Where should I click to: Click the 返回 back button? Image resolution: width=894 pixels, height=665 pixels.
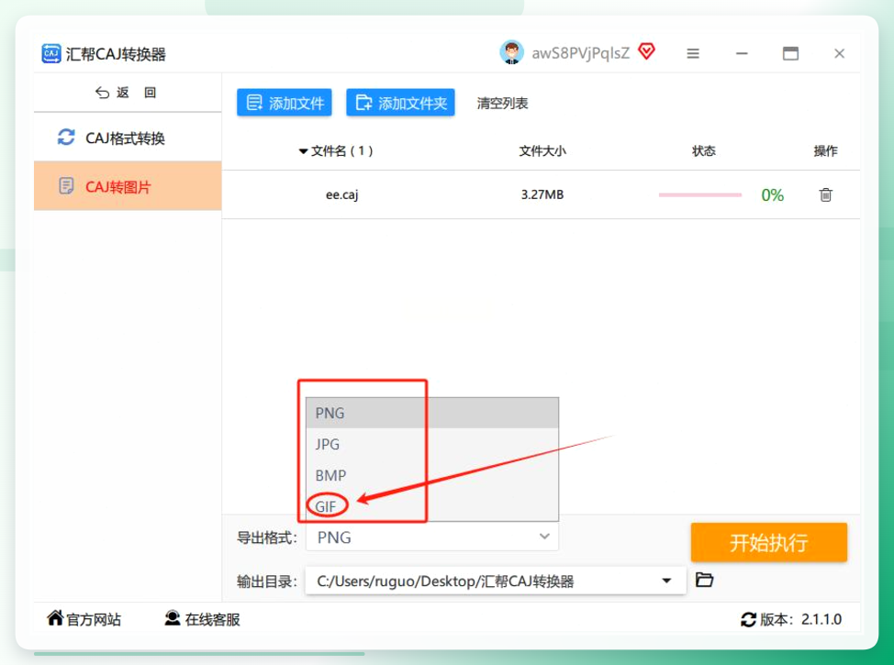pyautogui.click(x=126, y=93)
